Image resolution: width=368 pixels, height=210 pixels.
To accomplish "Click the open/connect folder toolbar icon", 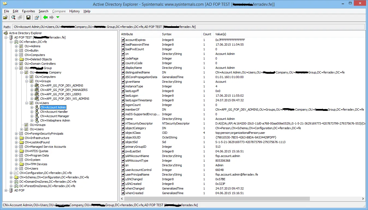I will 5,17.
